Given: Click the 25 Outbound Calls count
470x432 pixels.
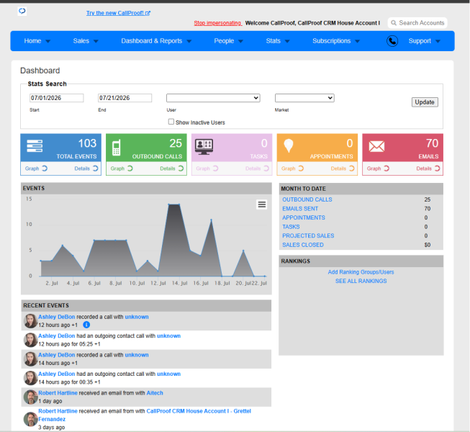Looking at the screenshot, I should [x=176, y=143].
